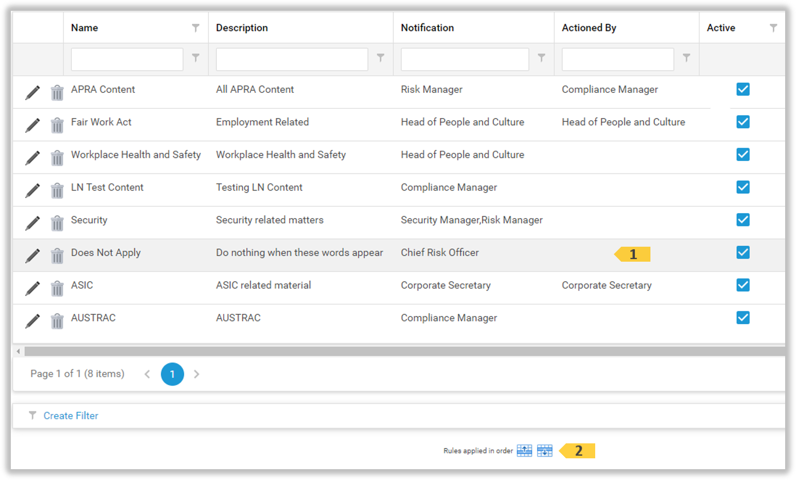Viewport: 796px width, 480px height.
Task: Edit the ASIC rule
Action: pyautogui.click(x=33, y=289)
